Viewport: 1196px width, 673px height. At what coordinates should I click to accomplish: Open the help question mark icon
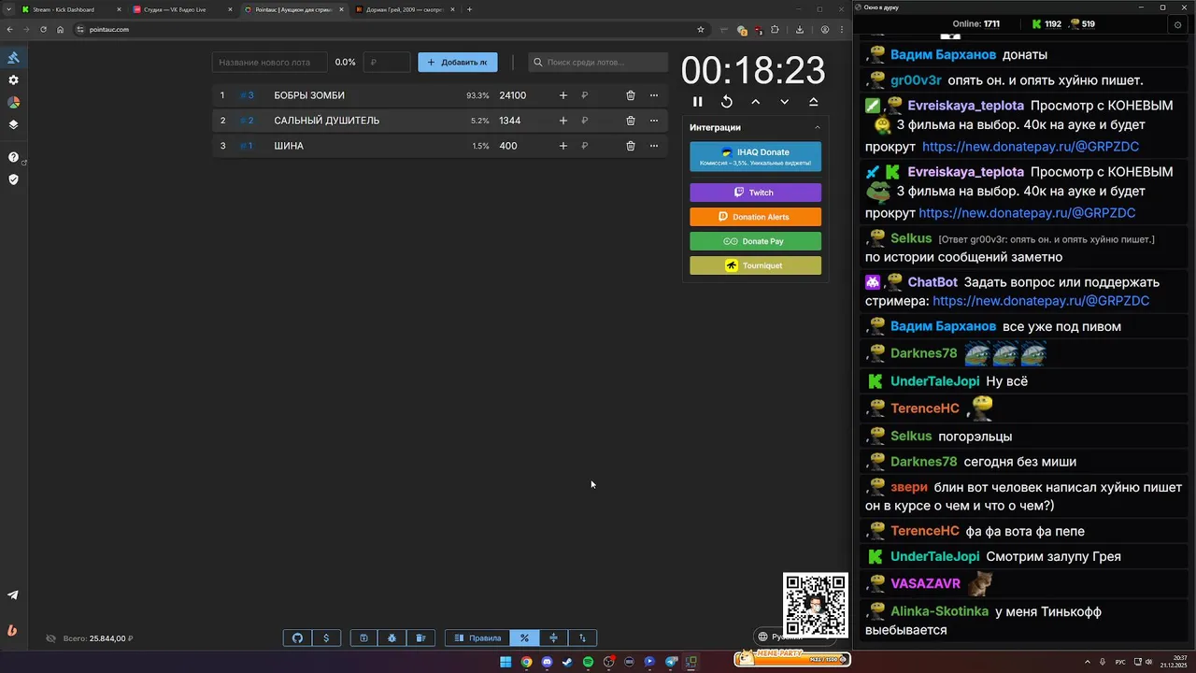tap(13, 157)
